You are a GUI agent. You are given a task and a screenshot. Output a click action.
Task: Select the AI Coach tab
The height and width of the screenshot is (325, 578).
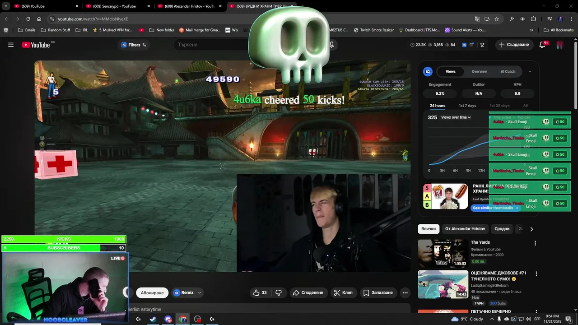click(508, 71)
